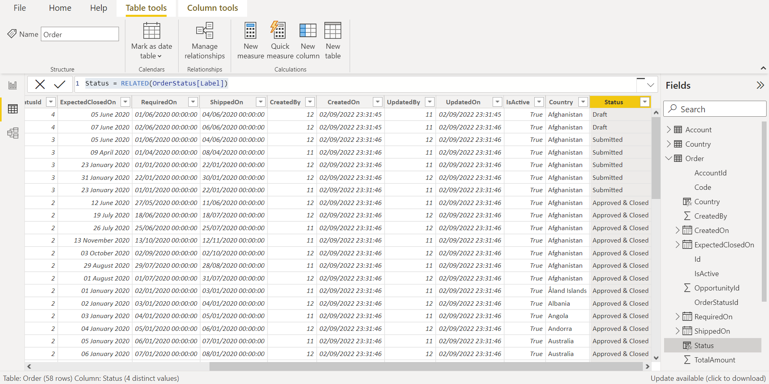Open Mark as date table dropdown
Screen dimensions: 769x384
tap(151, 51)
